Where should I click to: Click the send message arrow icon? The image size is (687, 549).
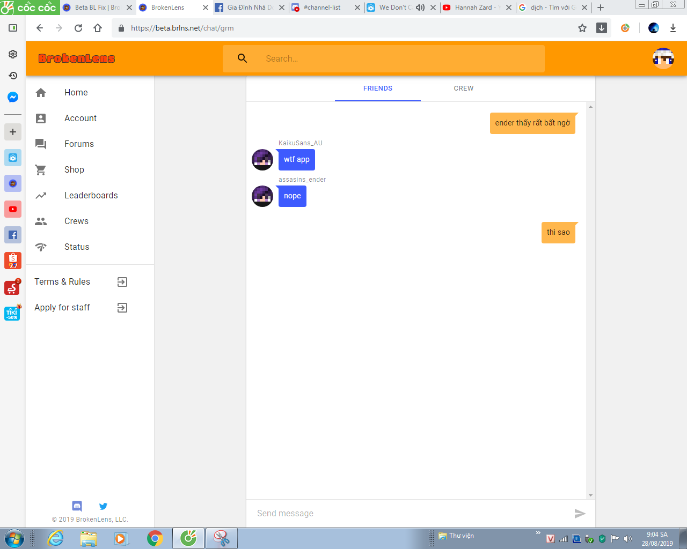pyautogui.click(x=580, y=514)
